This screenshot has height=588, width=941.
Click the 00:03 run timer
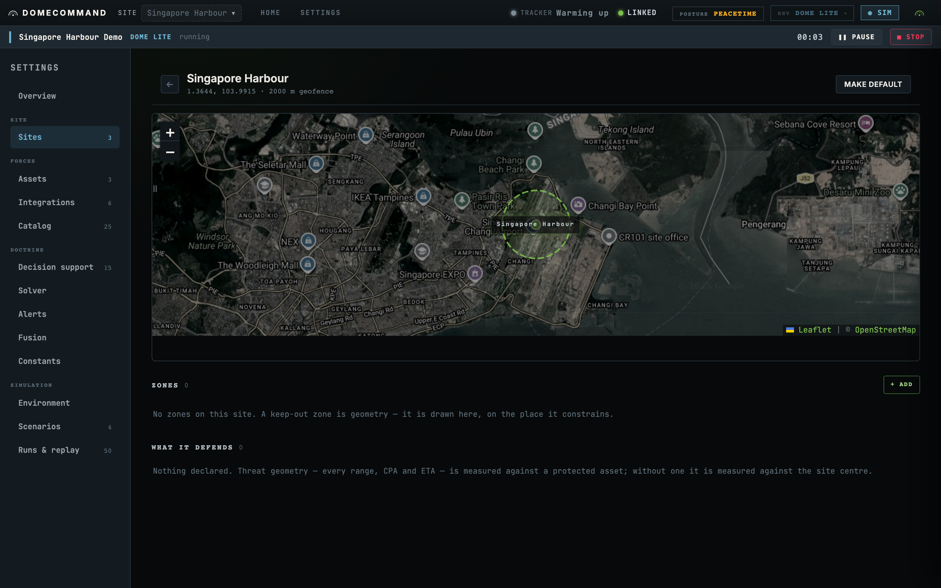810,37
